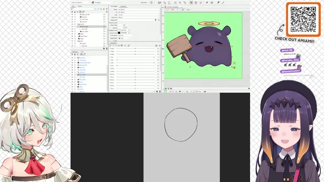Click the Multiply Color white swatch
This screenshot has width=324, height=182.
coord(119,30)
